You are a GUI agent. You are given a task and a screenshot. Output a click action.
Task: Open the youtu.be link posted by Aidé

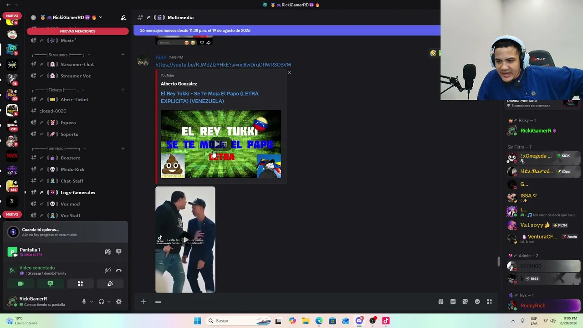(223, 65)
